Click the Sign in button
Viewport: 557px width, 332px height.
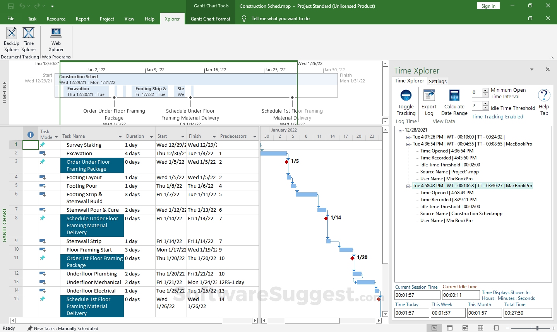488,6
